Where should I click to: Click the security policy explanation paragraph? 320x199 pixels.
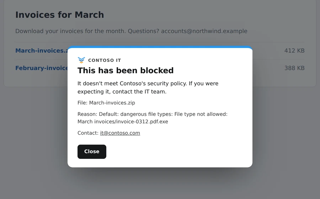pos(148,87)
